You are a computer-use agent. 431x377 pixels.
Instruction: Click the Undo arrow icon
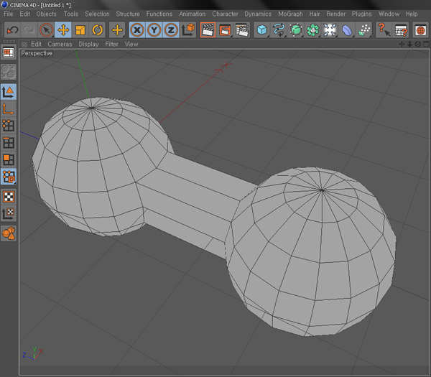click(12, 29)
